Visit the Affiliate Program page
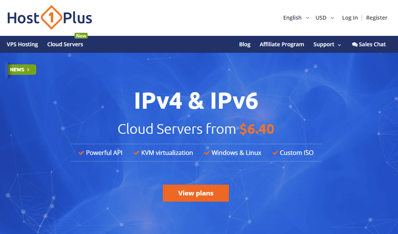This screenshot has width=398, height=234. [x=282, y=44]
